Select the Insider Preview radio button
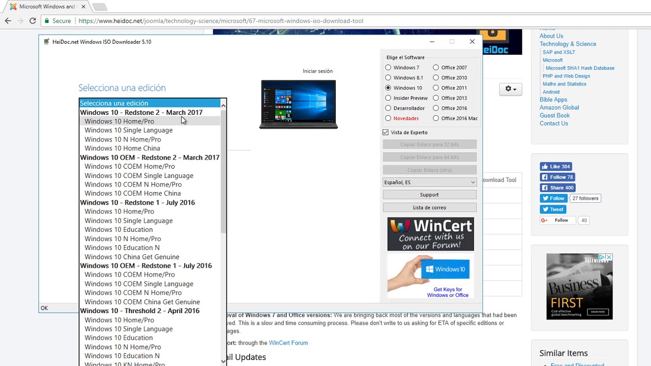This screenshot has width=651, height=366. 388,98
